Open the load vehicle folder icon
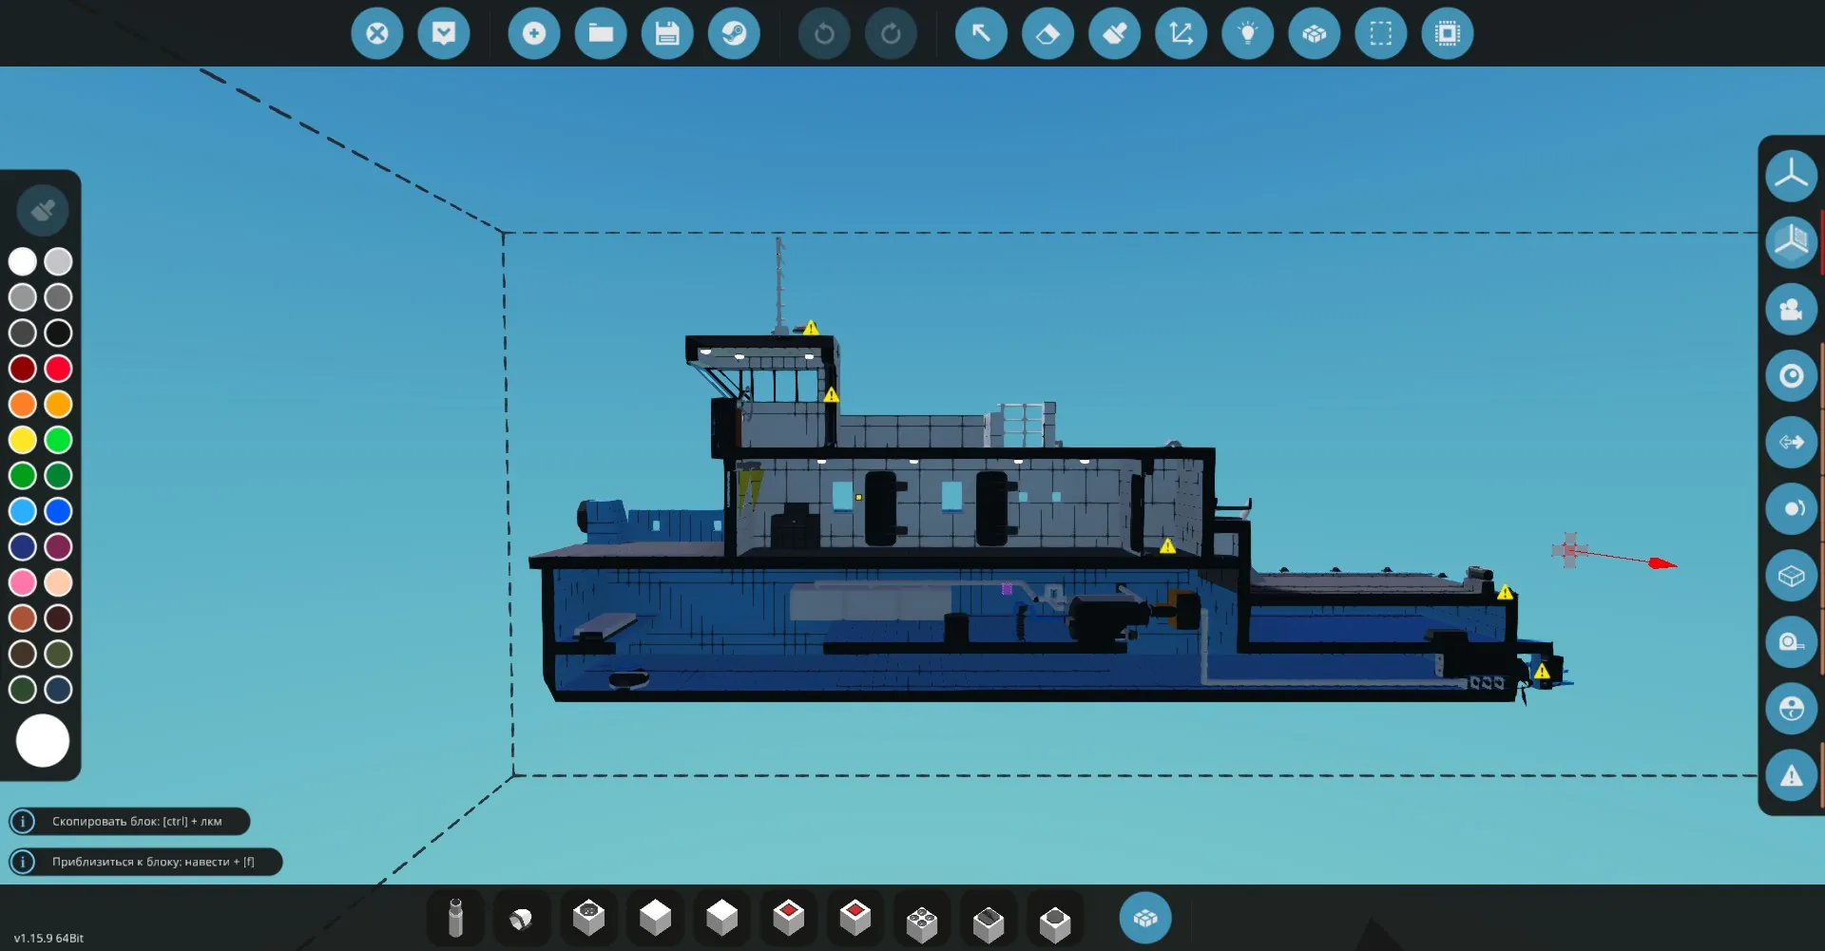Viewport: 1825px width, 951px height. coord(601,34)
